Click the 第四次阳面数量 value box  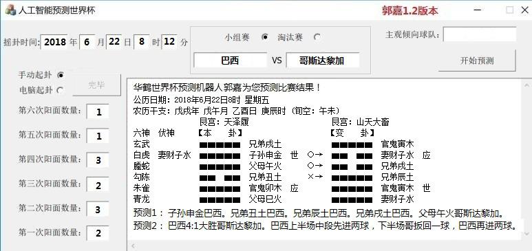tap(98, 160)
